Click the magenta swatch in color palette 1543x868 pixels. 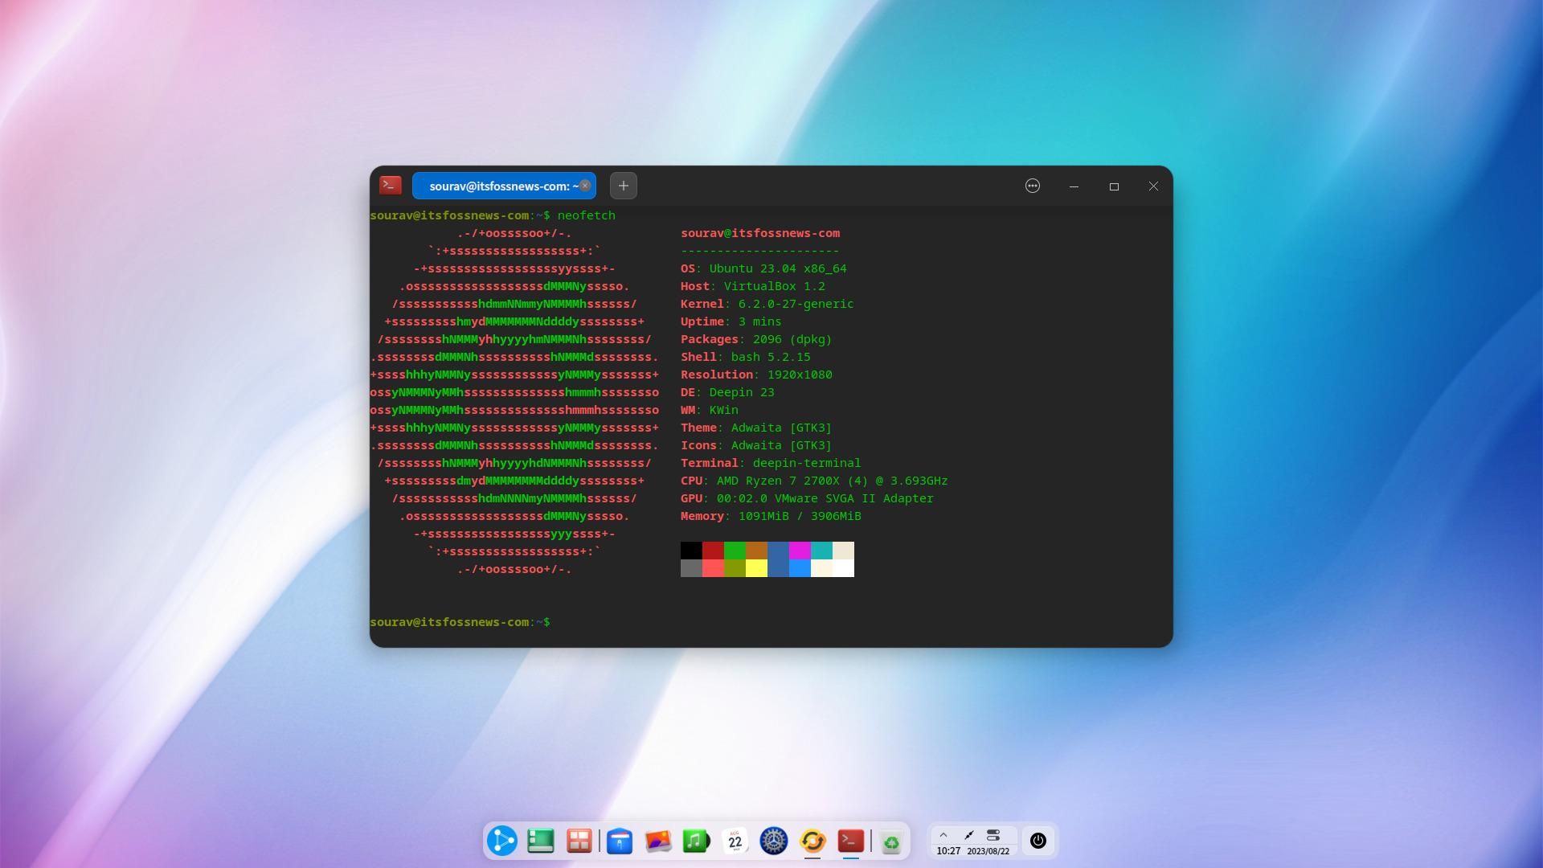[x=800, y=551]
